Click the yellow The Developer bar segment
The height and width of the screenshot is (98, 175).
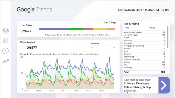tap(100, 29)
